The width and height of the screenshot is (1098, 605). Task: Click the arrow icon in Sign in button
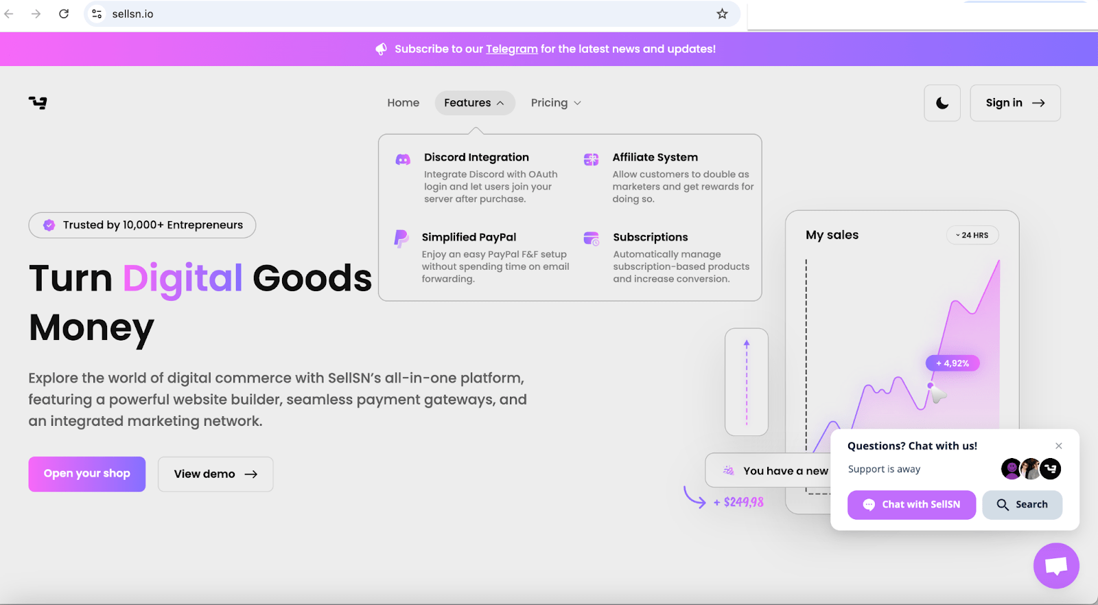tap(1038, 103)
